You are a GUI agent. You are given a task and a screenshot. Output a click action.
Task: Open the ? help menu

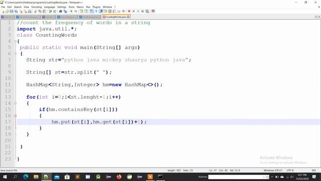point(115,7)
